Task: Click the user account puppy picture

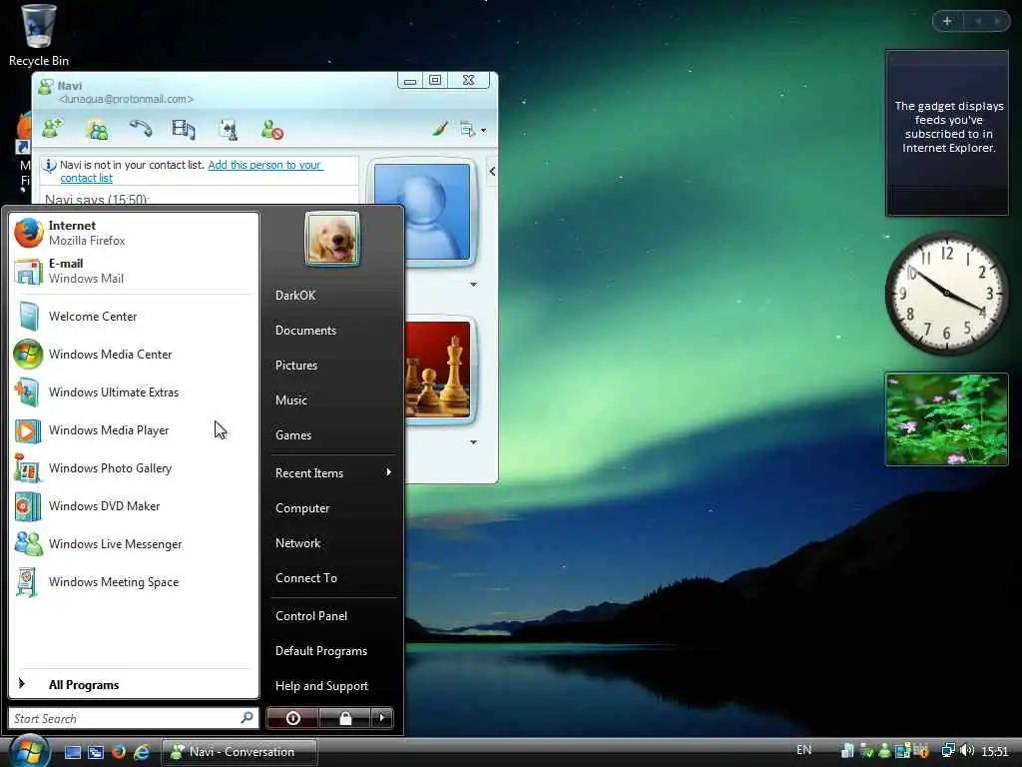Action: pos(331,239)
